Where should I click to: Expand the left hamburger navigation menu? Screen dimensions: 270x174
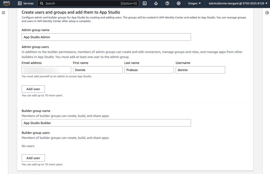click(3, 13)
